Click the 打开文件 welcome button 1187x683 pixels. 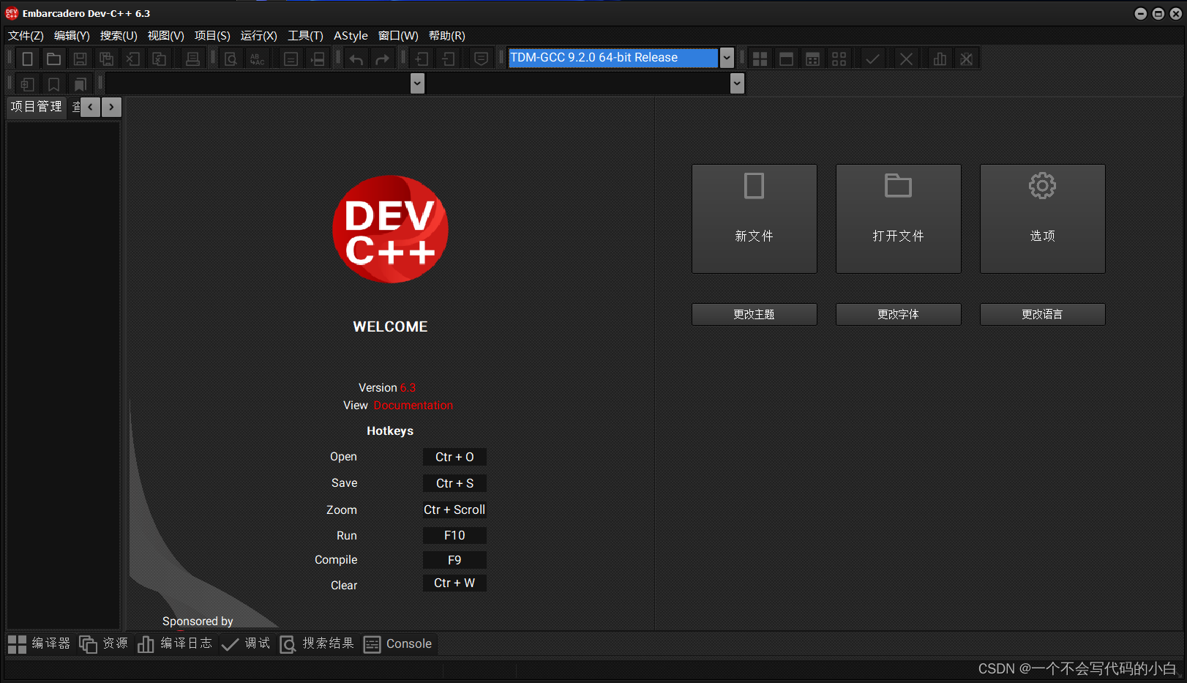(x=899, y=219)
